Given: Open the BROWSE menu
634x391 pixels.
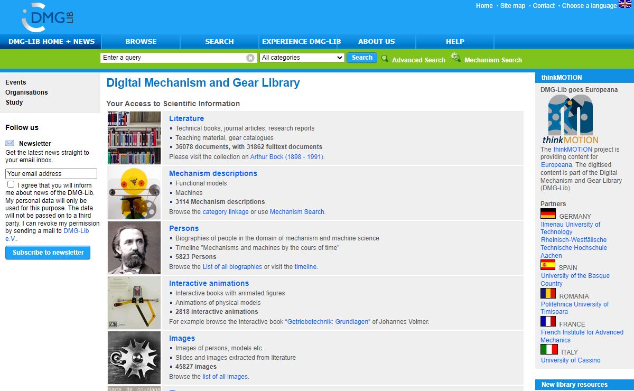Looking at the screenshot, I should [x=141, y=42].
